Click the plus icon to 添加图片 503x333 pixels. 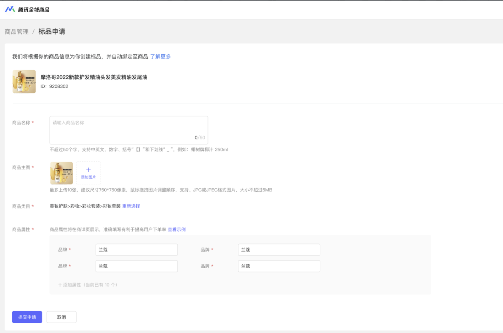click(88, 170)
